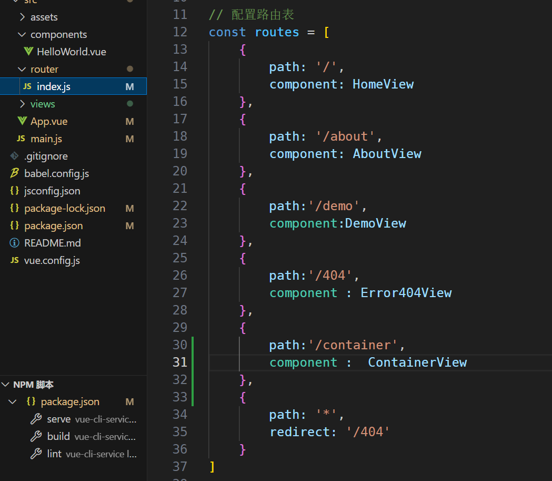Collapse the NPM 脚本 panel

tap(5, 385)
